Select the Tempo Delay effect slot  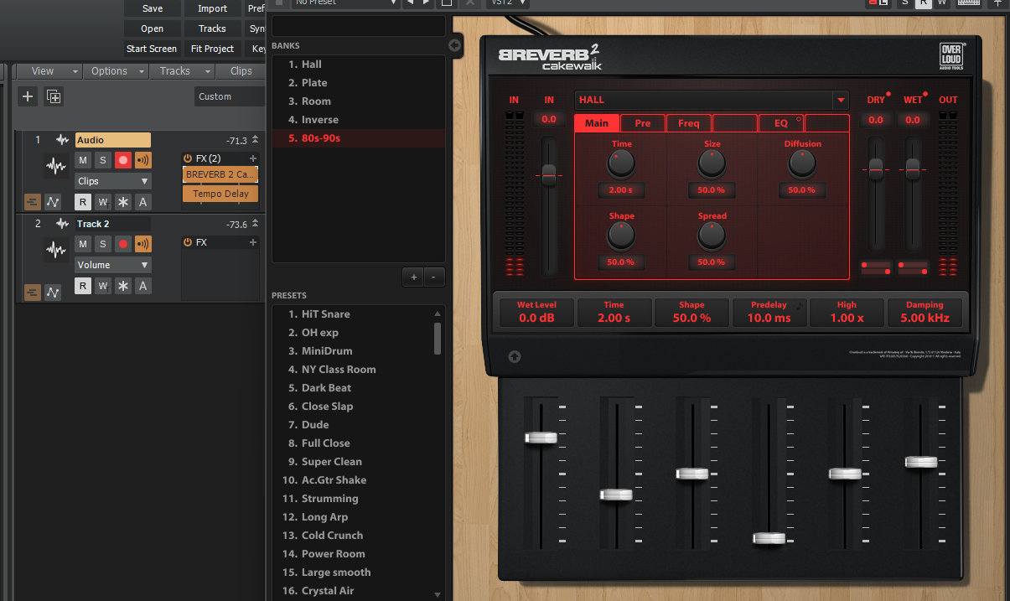[x=220, y=194]
